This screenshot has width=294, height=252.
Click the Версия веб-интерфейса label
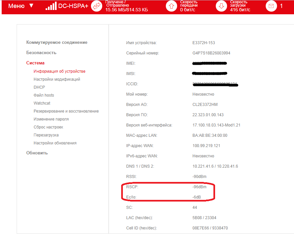point(149,125)
